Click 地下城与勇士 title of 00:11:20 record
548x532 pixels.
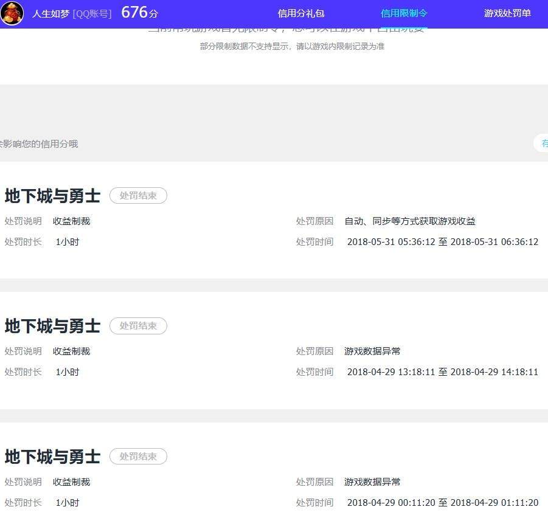(53, 457)
